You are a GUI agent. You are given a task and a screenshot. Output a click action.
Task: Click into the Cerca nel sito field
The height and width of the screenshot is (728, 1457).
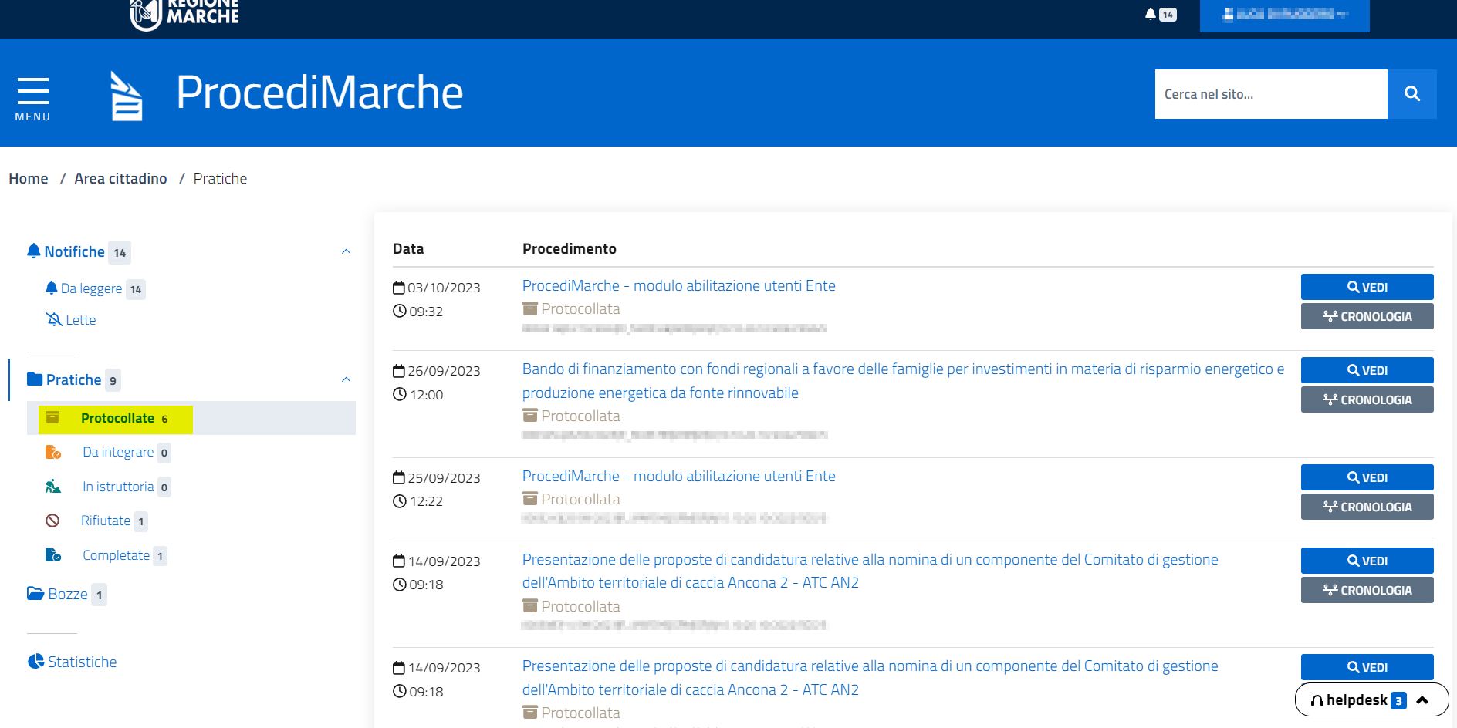tap(1271, 94)
